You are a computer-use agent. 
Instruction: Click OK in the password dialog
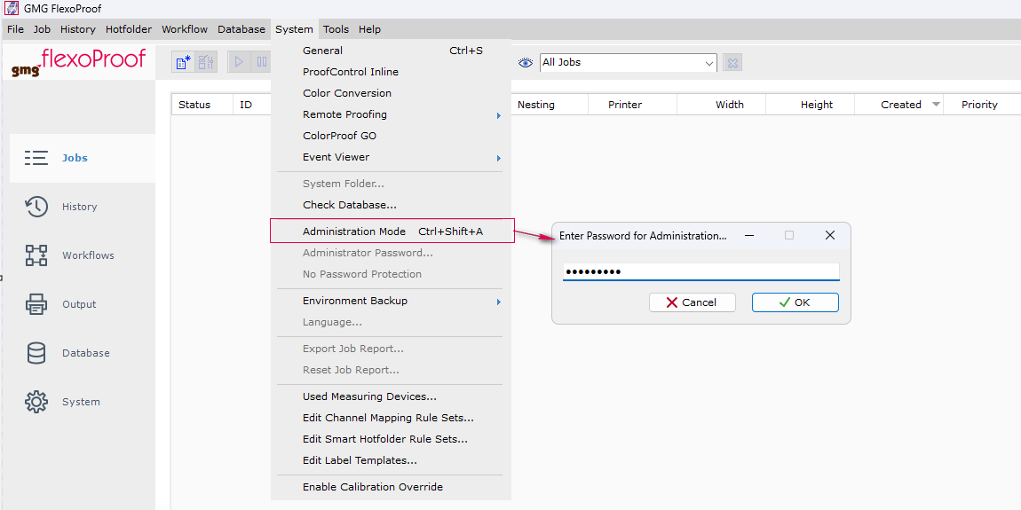tap(795, 302)
